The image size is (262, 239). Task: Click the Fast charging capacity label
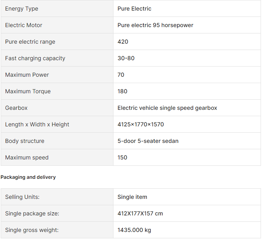35,58
